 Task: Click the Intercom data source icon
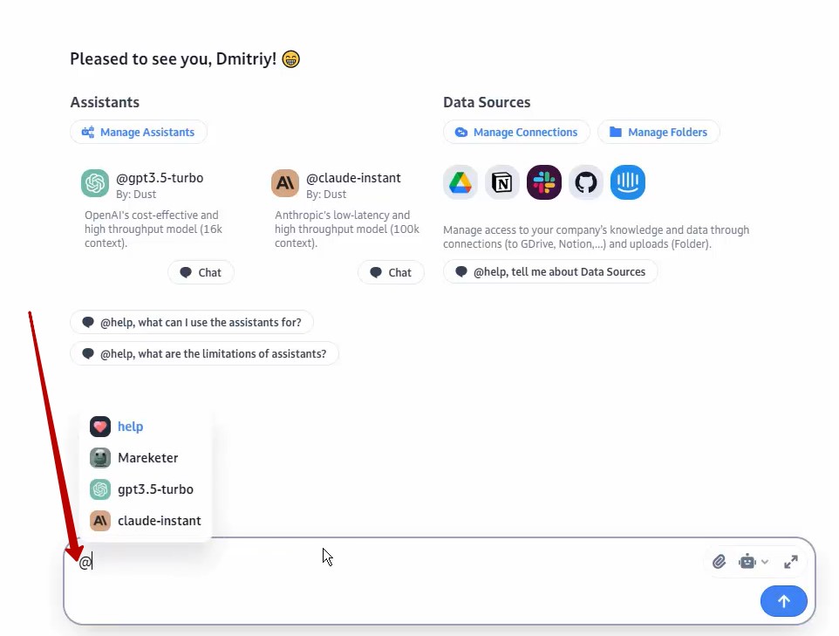click(x=628, y=182)
